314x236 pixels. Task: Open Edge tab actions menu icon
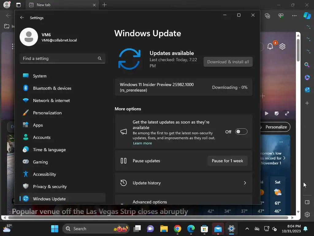(x=18, y=5)
